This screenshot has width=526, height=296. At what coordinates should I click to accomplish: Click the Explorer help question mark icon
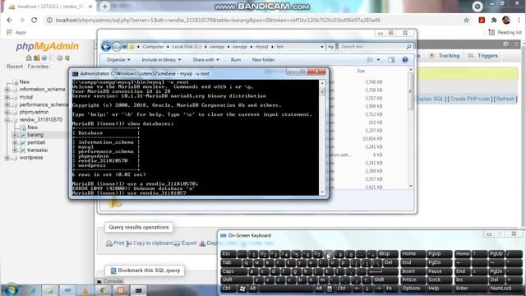(405, 60)
